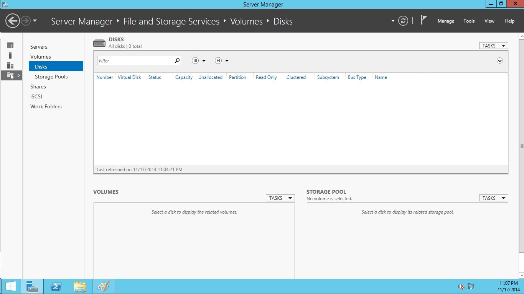Open File Explorer from the taskbar
Screen dimensions: 524x294
pos(80,286)
